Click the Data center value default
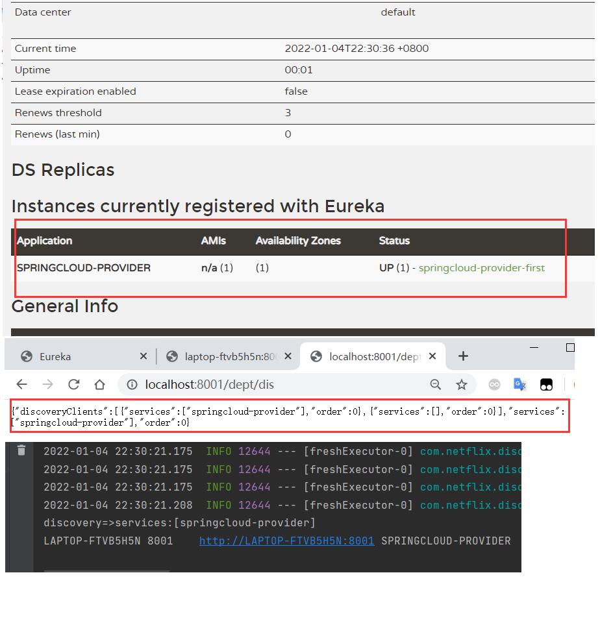This screenshot has height=623, width=600. [398, 12]
